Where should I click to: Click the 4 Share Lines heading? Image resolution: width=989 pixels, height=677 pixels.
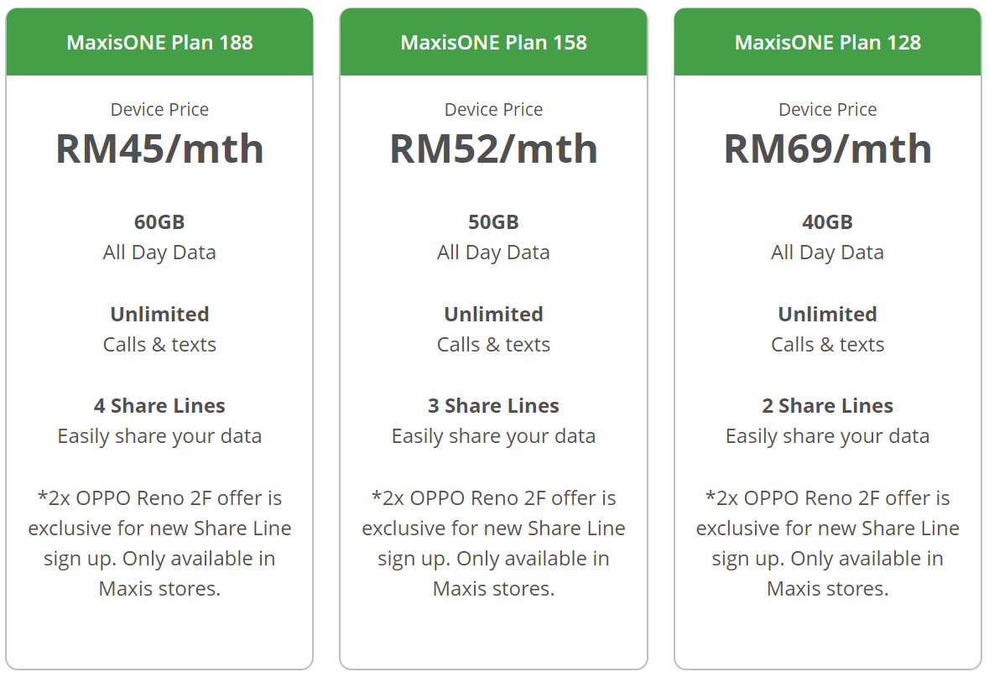point(159,406)
